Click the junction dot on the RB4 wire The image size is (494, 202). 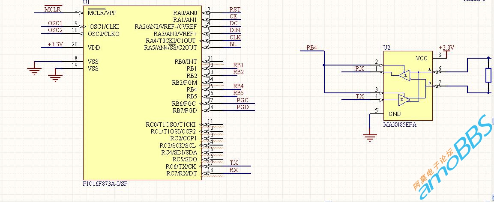[324, 65]
